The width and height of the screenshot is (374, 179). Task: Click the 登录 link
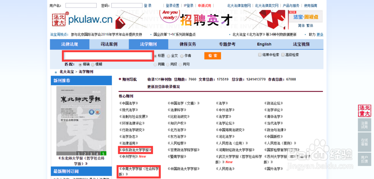point(148,6)
